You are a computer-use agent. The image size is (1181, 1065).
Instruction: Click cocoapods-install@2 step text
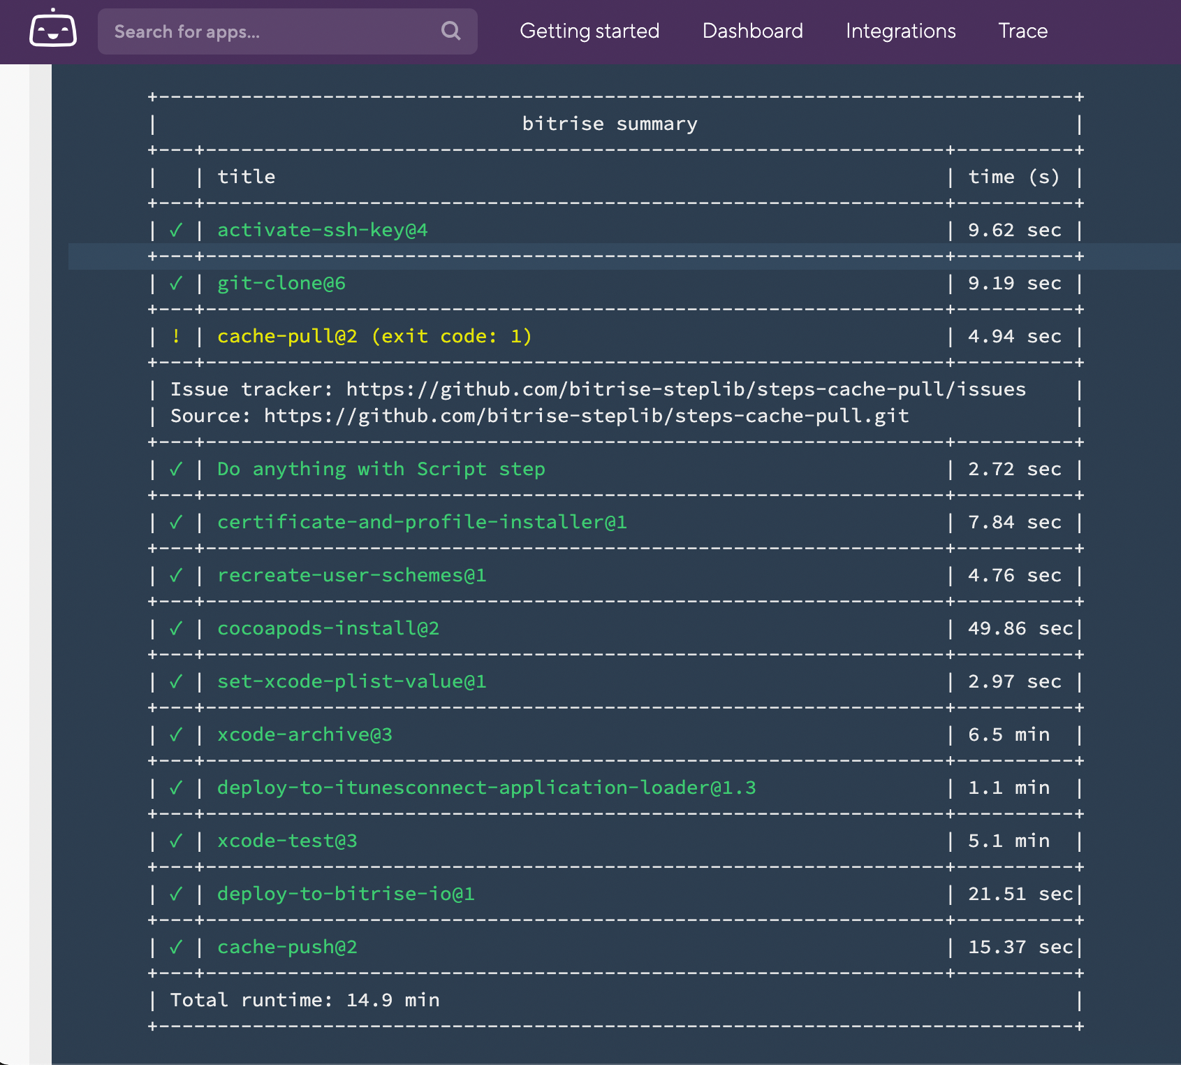tap(328, 628)
